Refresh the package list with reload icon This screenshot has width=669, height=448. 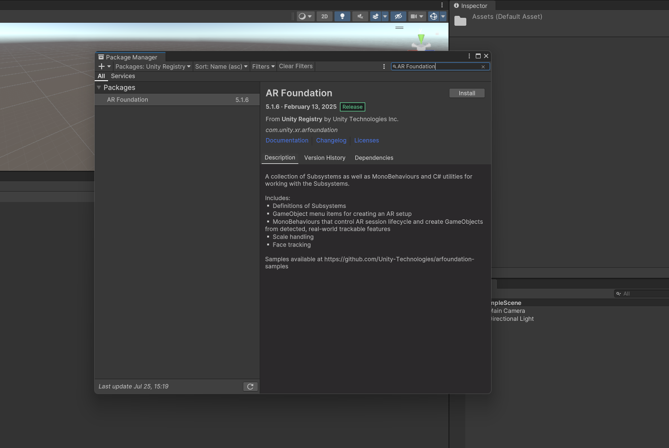pos(250,387)
